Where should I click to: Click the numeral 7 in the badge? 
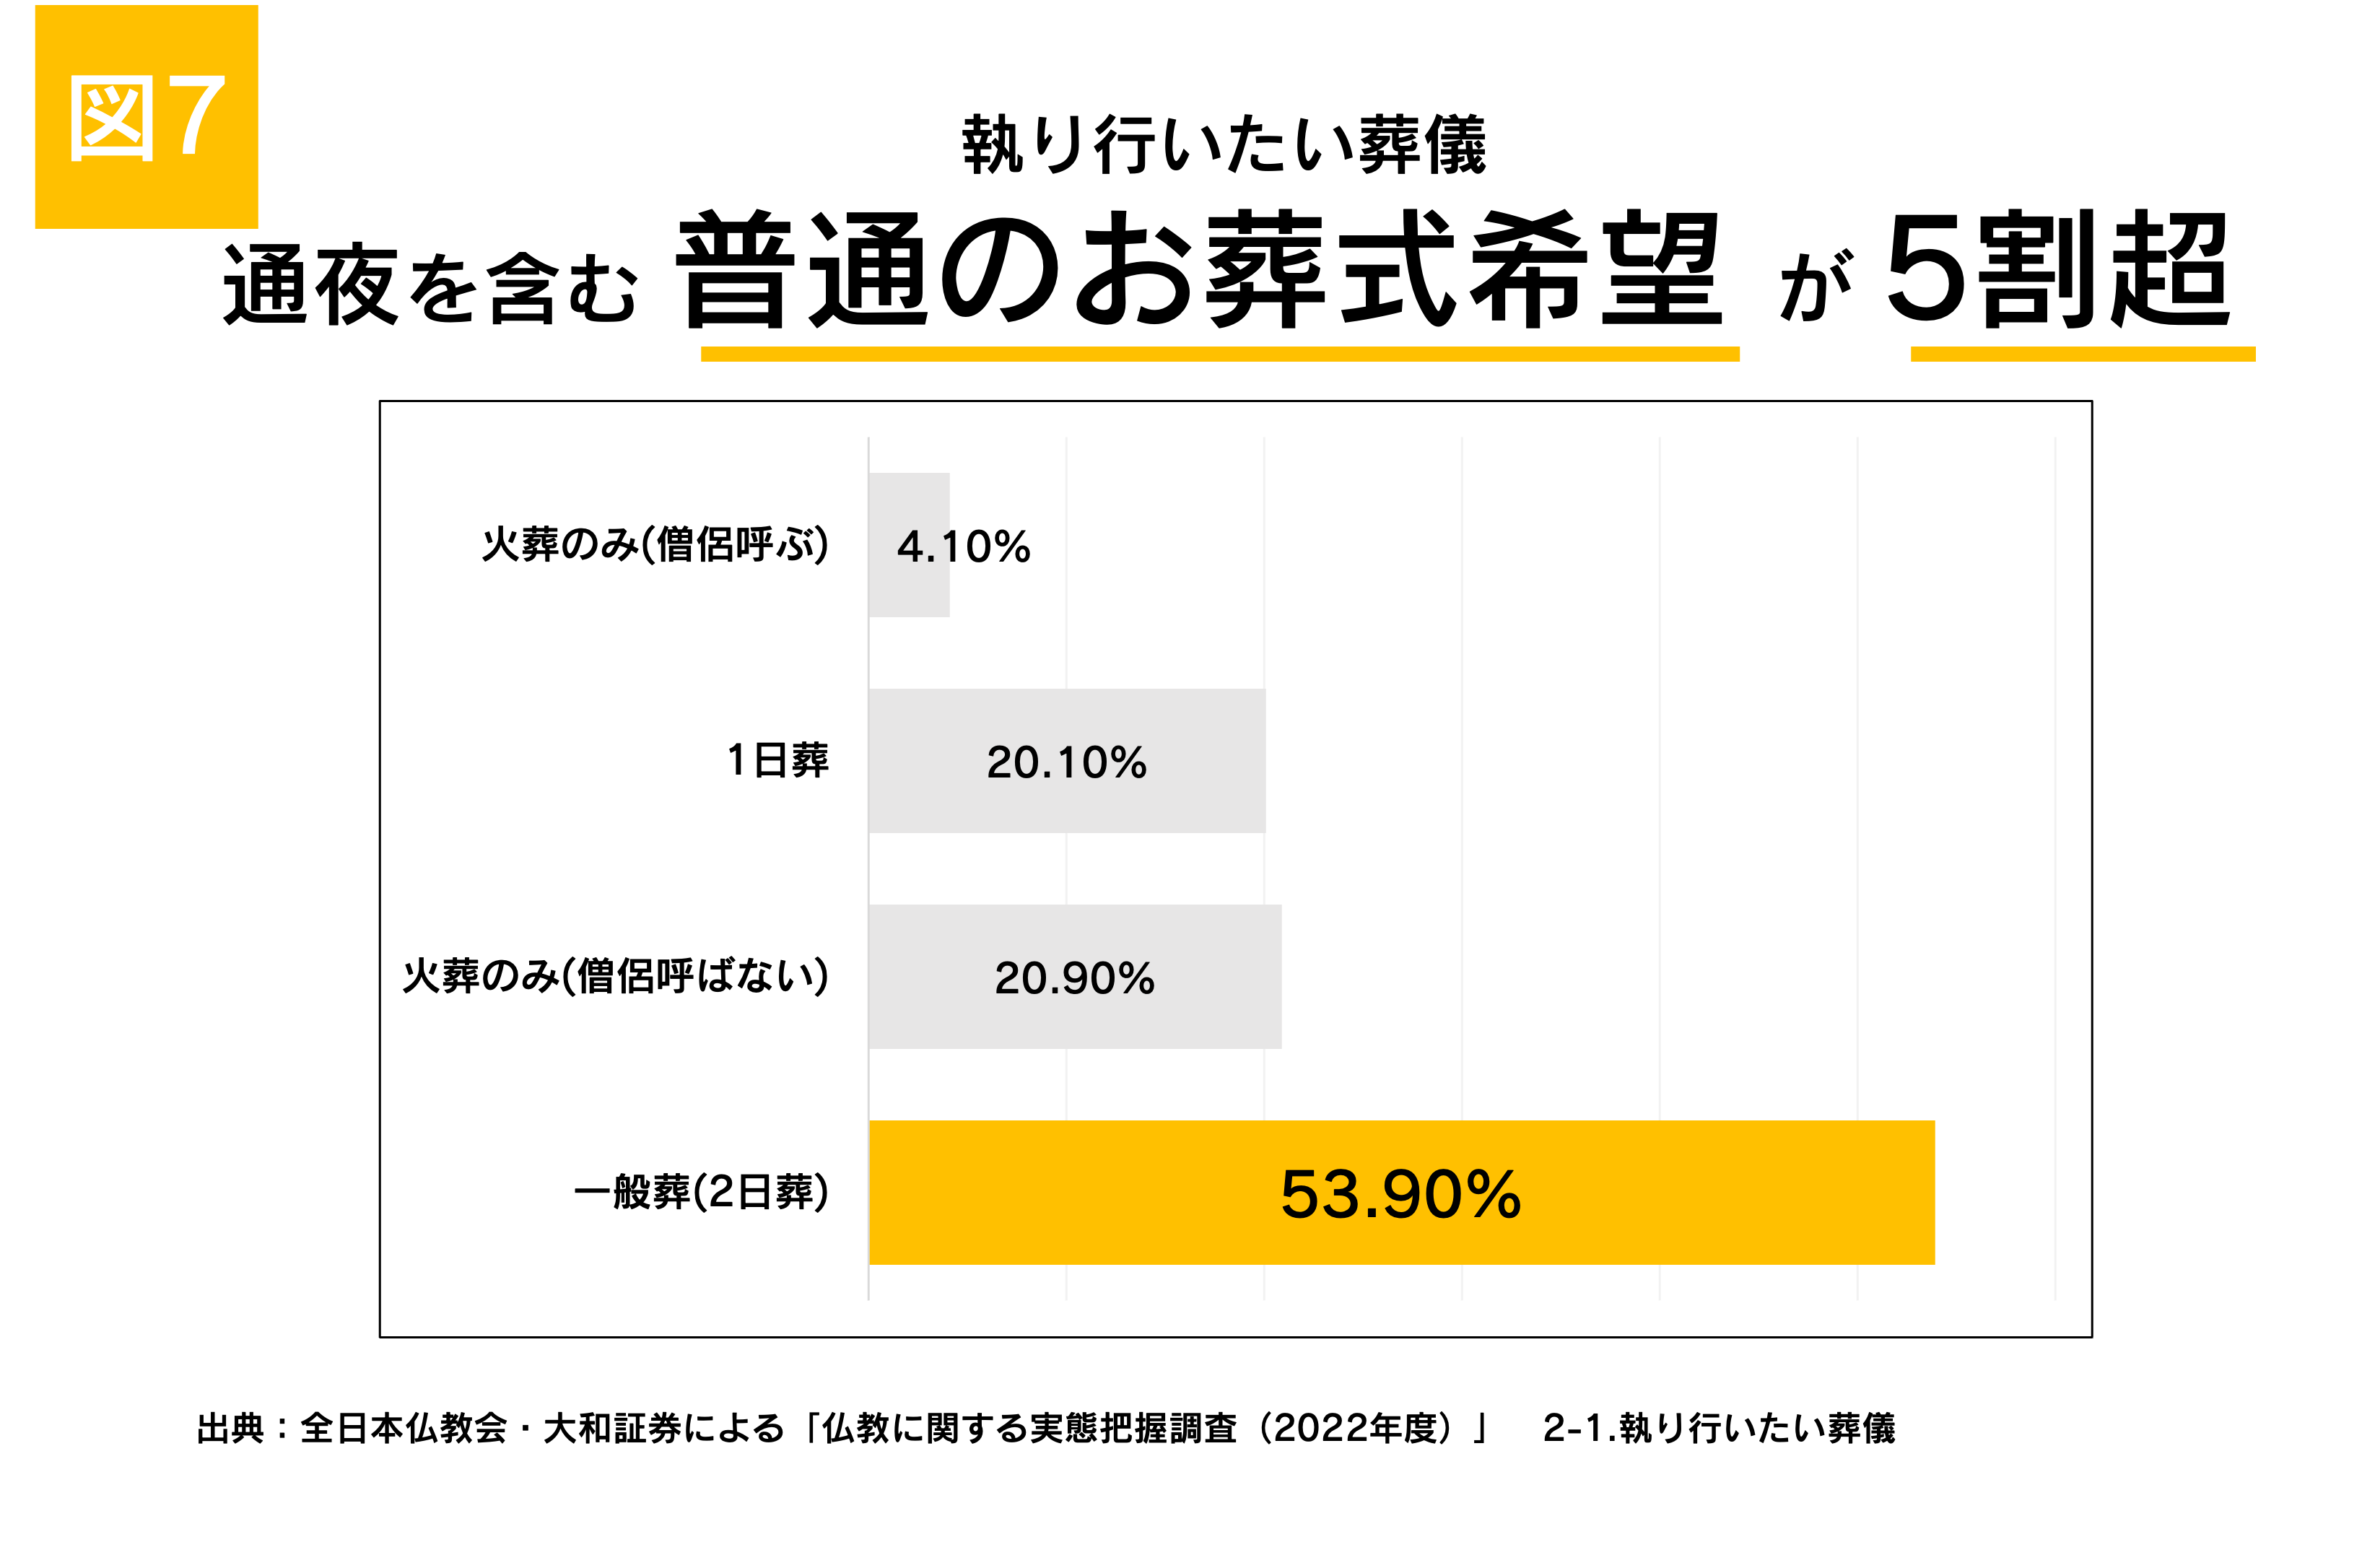pos(197,118)
